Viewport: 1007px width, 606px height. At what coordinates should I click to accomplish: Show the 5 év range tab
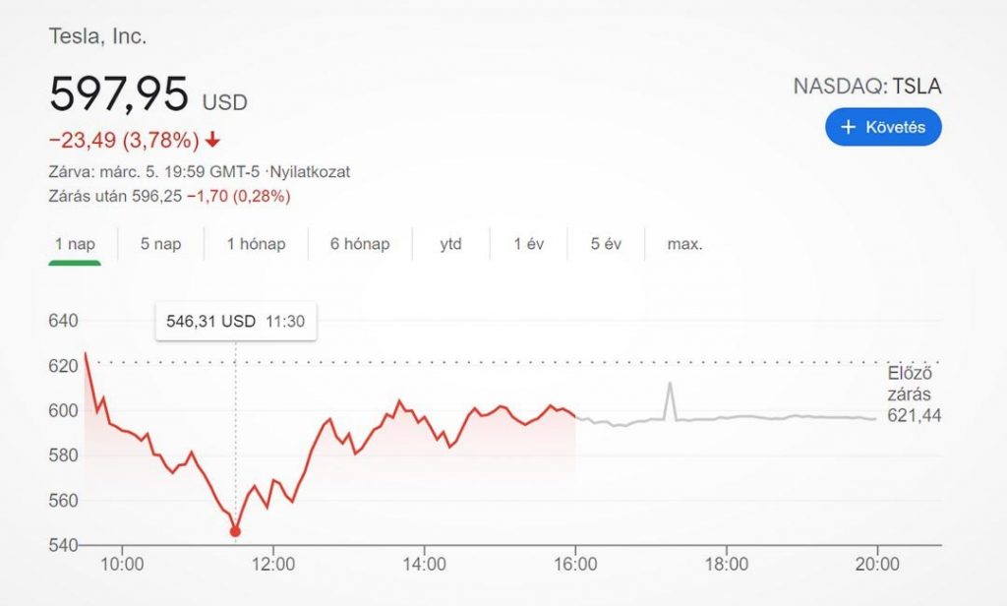pyautogui.click(x=609, y=244)
